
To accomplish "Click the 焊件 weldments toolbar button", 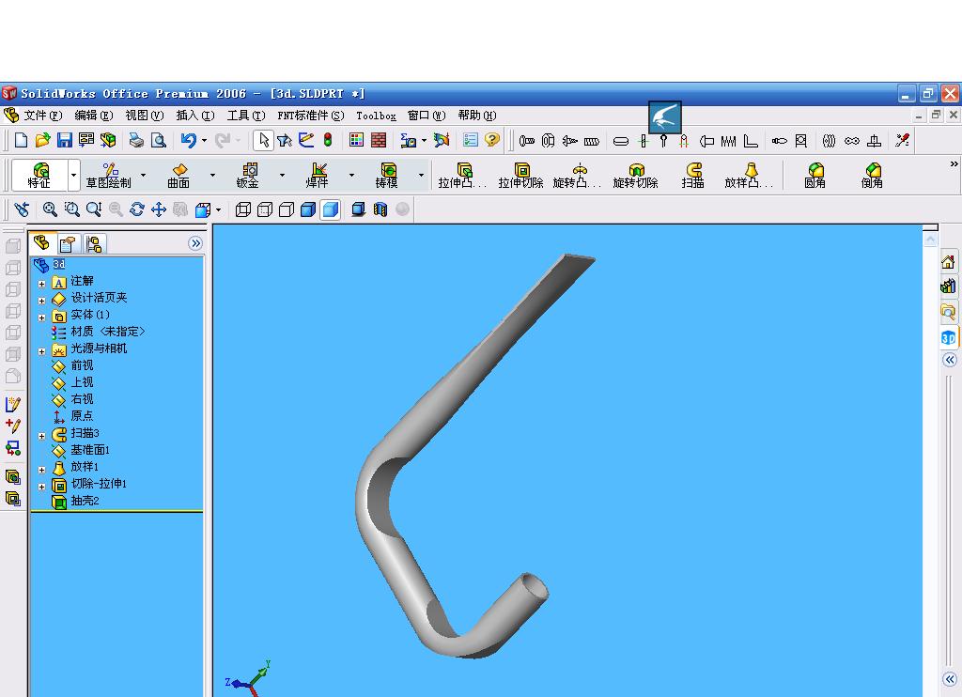I will (x=318, y=175).
